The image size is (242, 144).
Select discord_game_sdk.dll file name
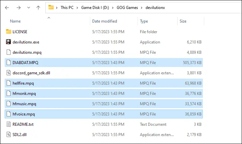[x=31, y=73]
